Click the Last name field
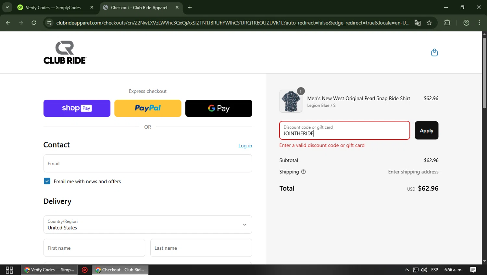Viewport: 487px width, 275px height. [201, 248]
